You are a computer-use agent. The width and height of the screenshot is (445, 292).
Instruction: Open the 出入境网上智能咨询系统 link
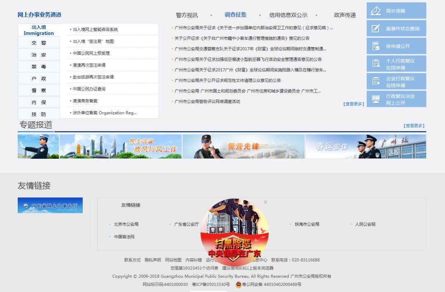[x=95, y=30]
